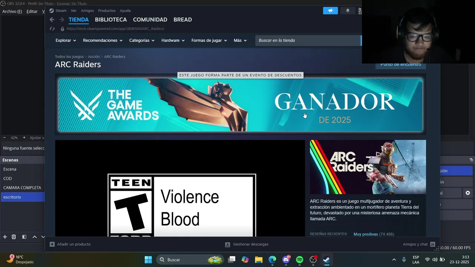Switch to the COMUNIDAD tab

(150, 20)
